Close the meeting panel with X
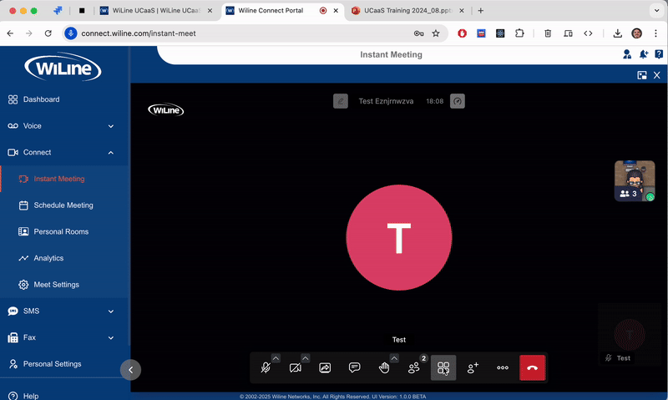 point(657,75)
